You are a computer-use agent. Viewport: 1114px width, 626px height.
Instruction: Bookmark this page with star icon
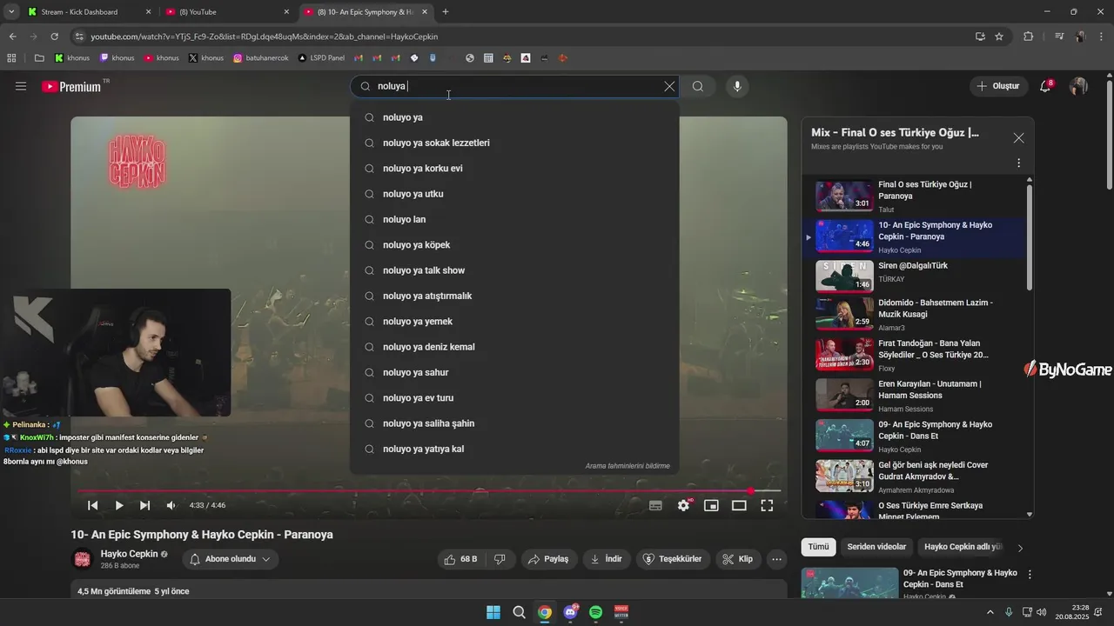(999, 37)
